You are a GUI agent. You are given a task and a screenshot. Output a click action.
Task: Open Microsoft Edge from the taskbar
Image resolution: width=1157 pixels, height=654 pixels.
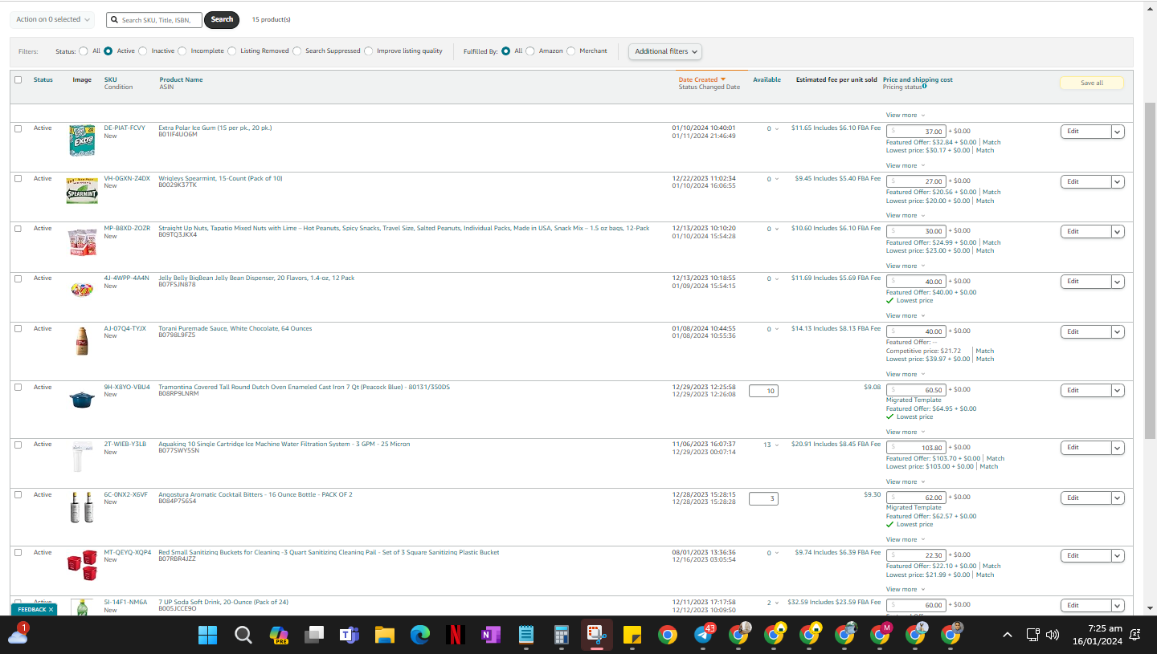(x=419, y=636)
